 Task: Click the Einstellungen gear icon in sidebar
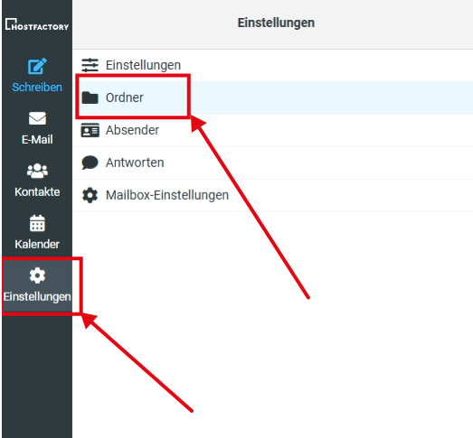[37, 275]
